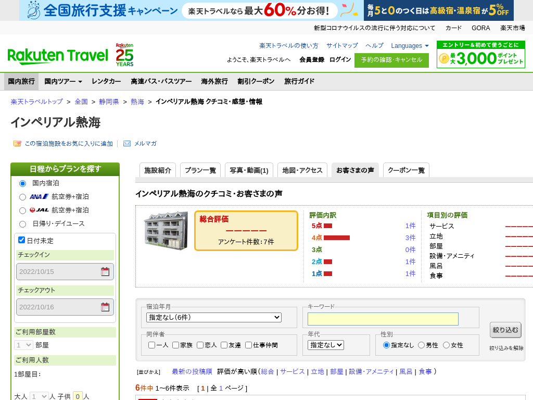Check the 家族 companion checkbox
The image size is (533, 400).
tap(176, 345)
